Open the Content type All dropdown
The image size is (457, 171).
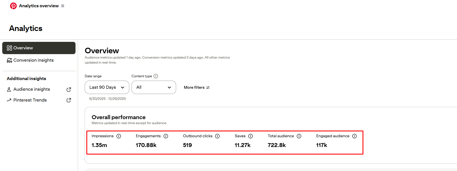tap(154, 87)
